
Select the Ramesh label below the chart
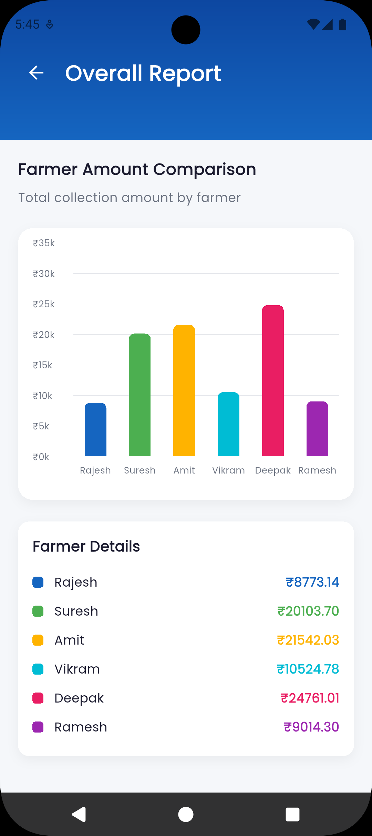pos(317,470)
